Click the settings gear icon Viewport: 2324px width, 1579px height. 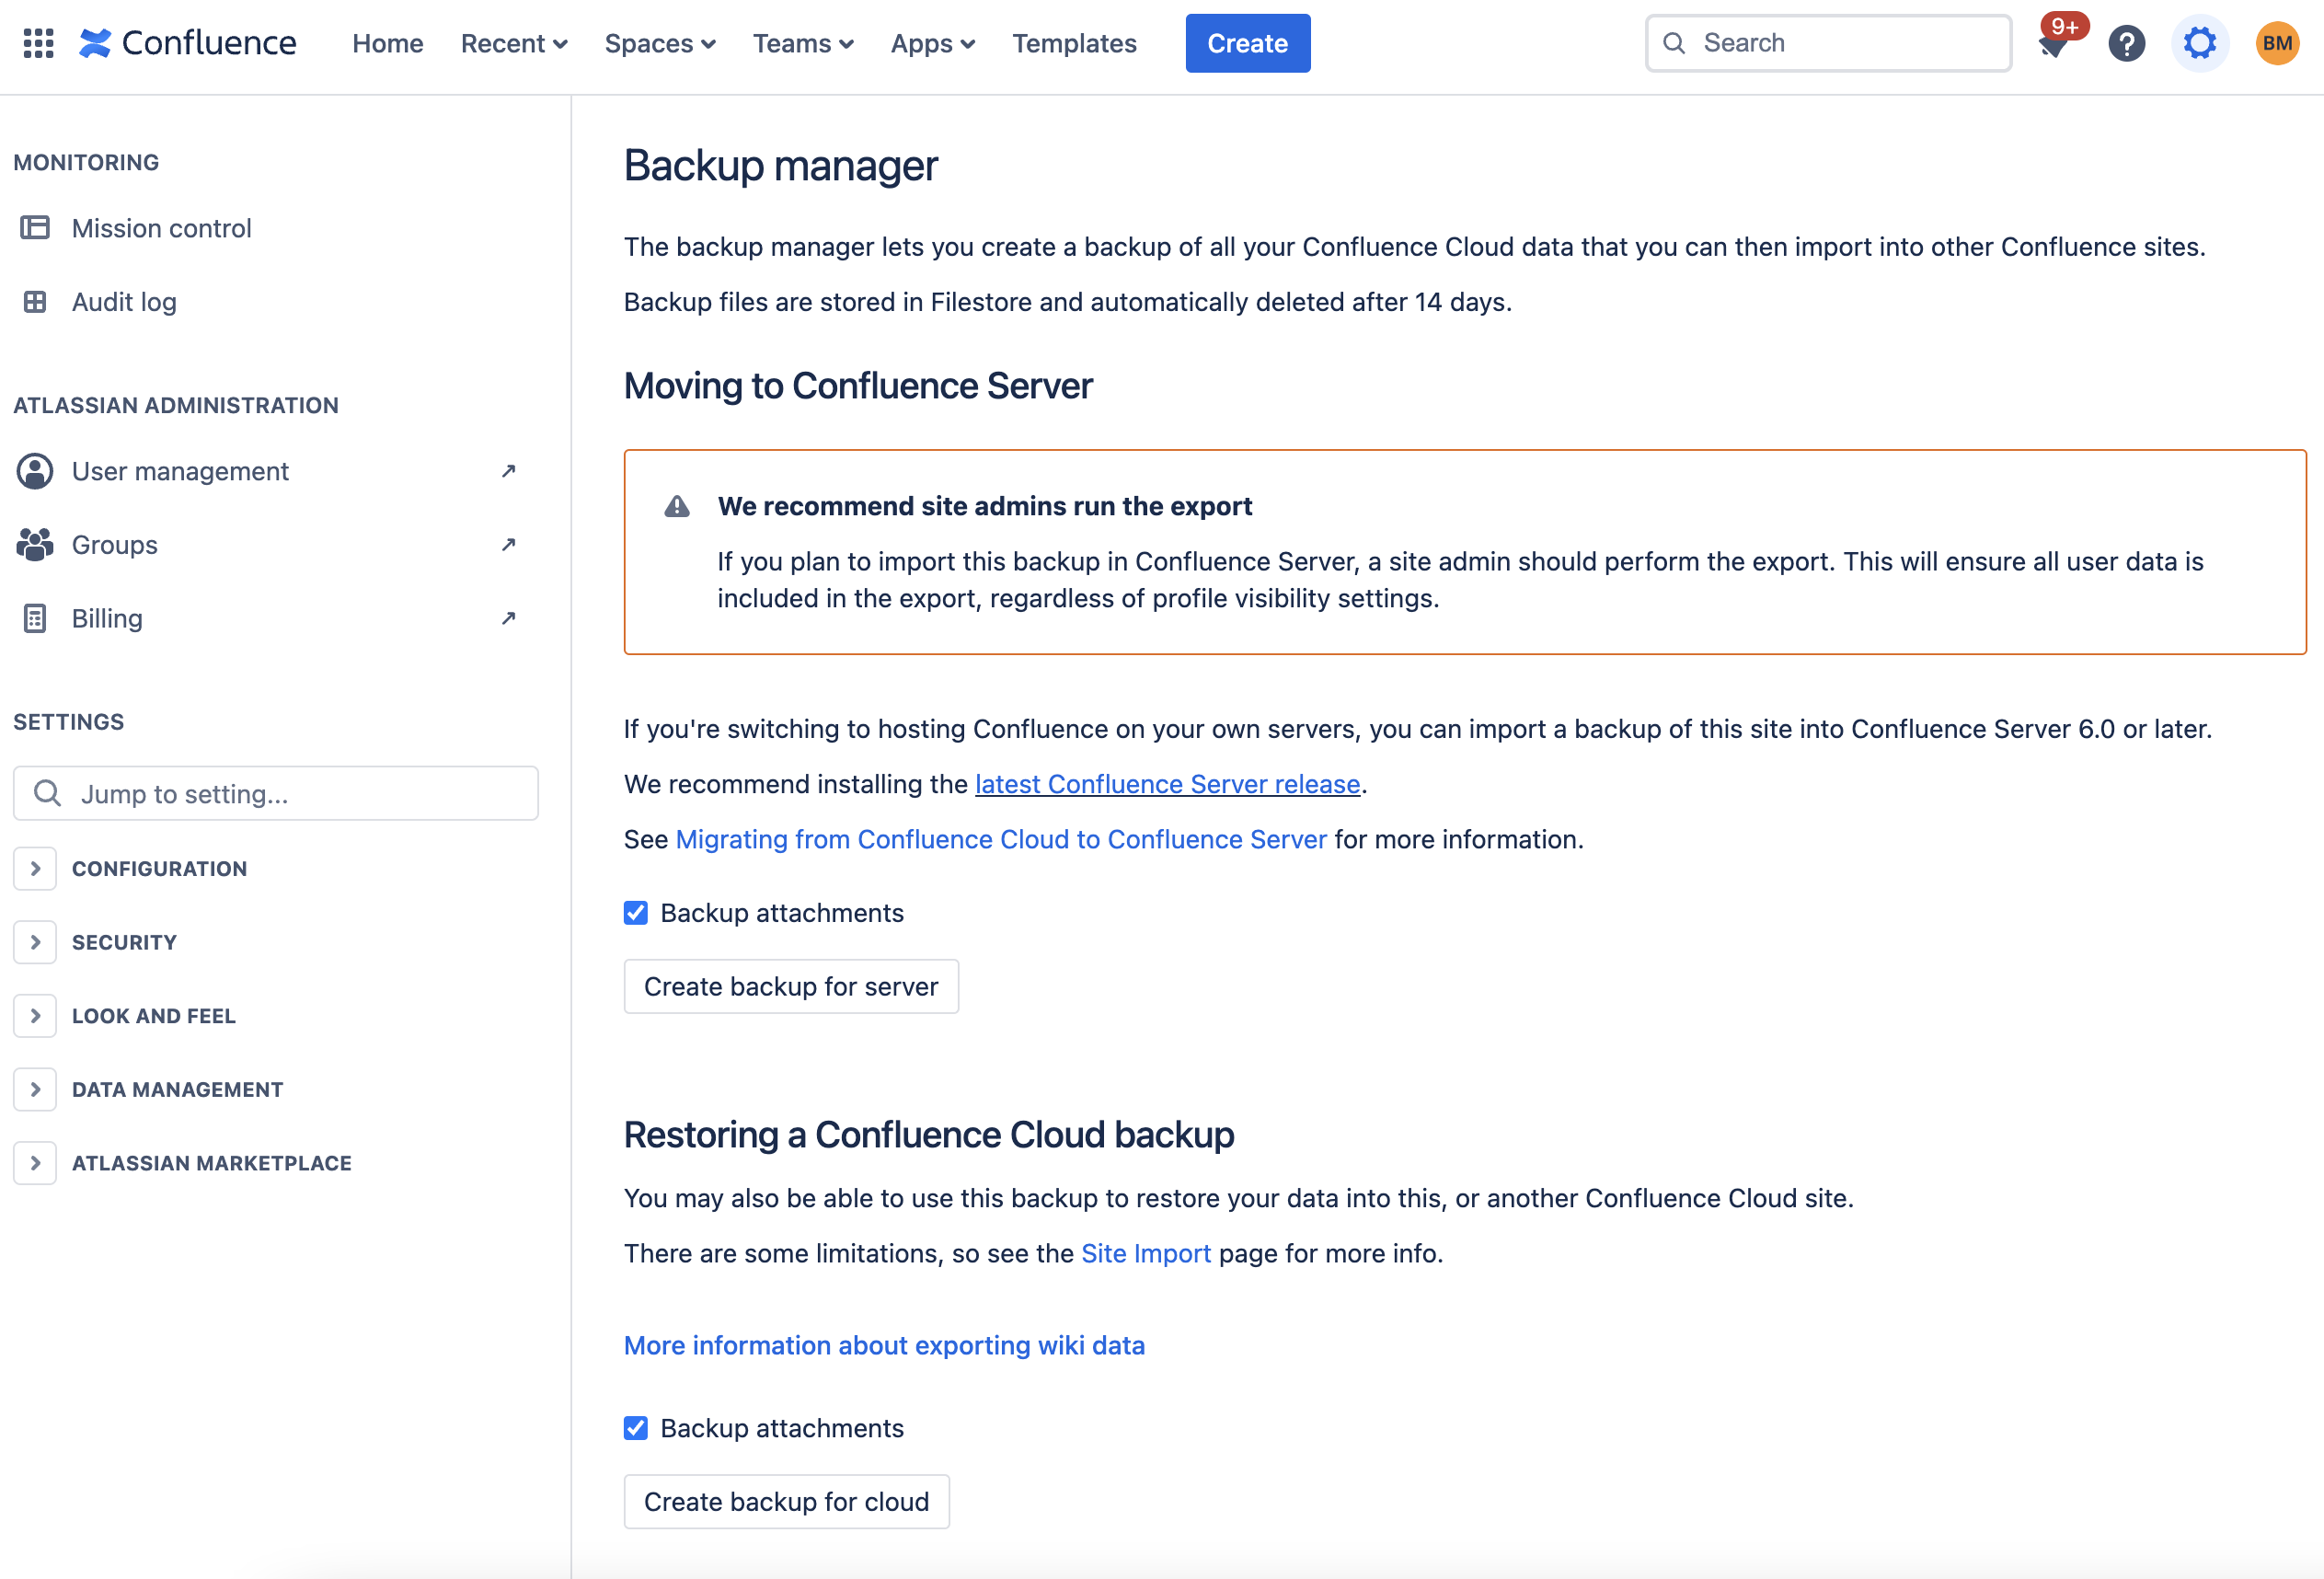(x=2199, y=43)
